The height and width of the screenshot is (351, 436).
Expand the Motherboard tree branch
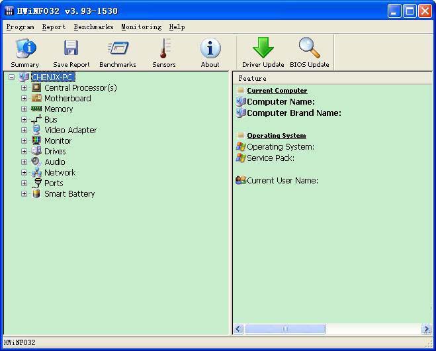pyautogui.click(x=24, y=99)
